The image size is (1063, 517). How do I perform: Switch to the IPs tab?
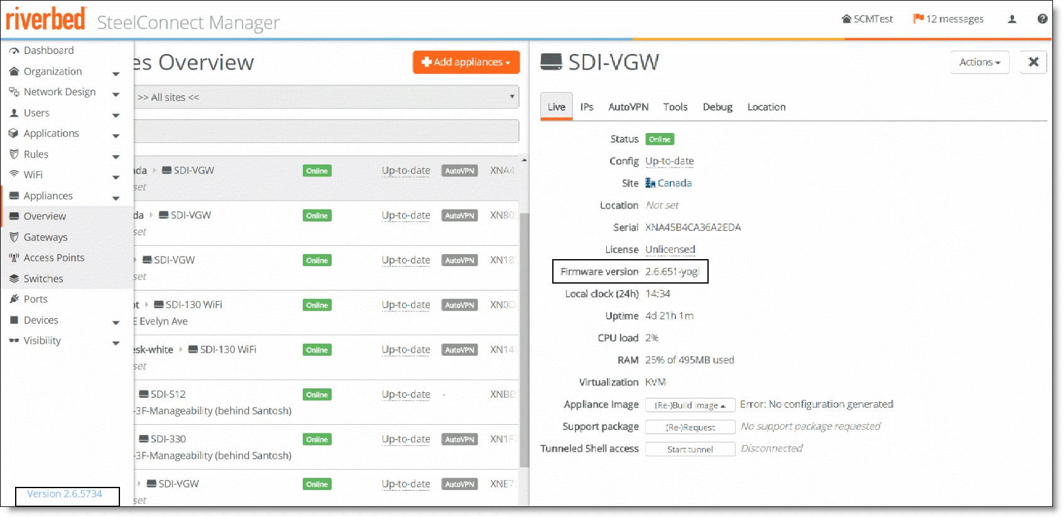coord(587,107)
